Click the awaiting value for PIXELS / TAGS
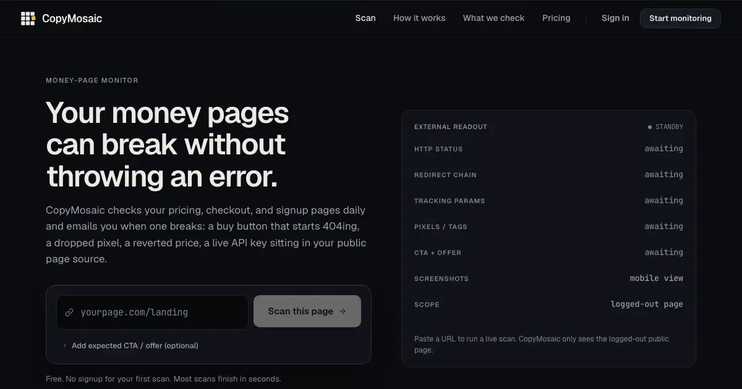 664,227
